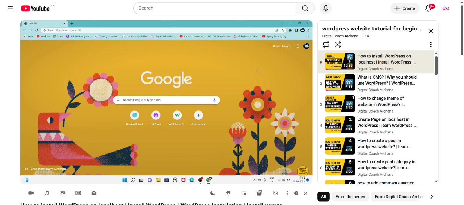This screenshot has width=464, height=205.
Task: Open the three-dot menu in the player toolbar
Action: (x=287, y=193)
